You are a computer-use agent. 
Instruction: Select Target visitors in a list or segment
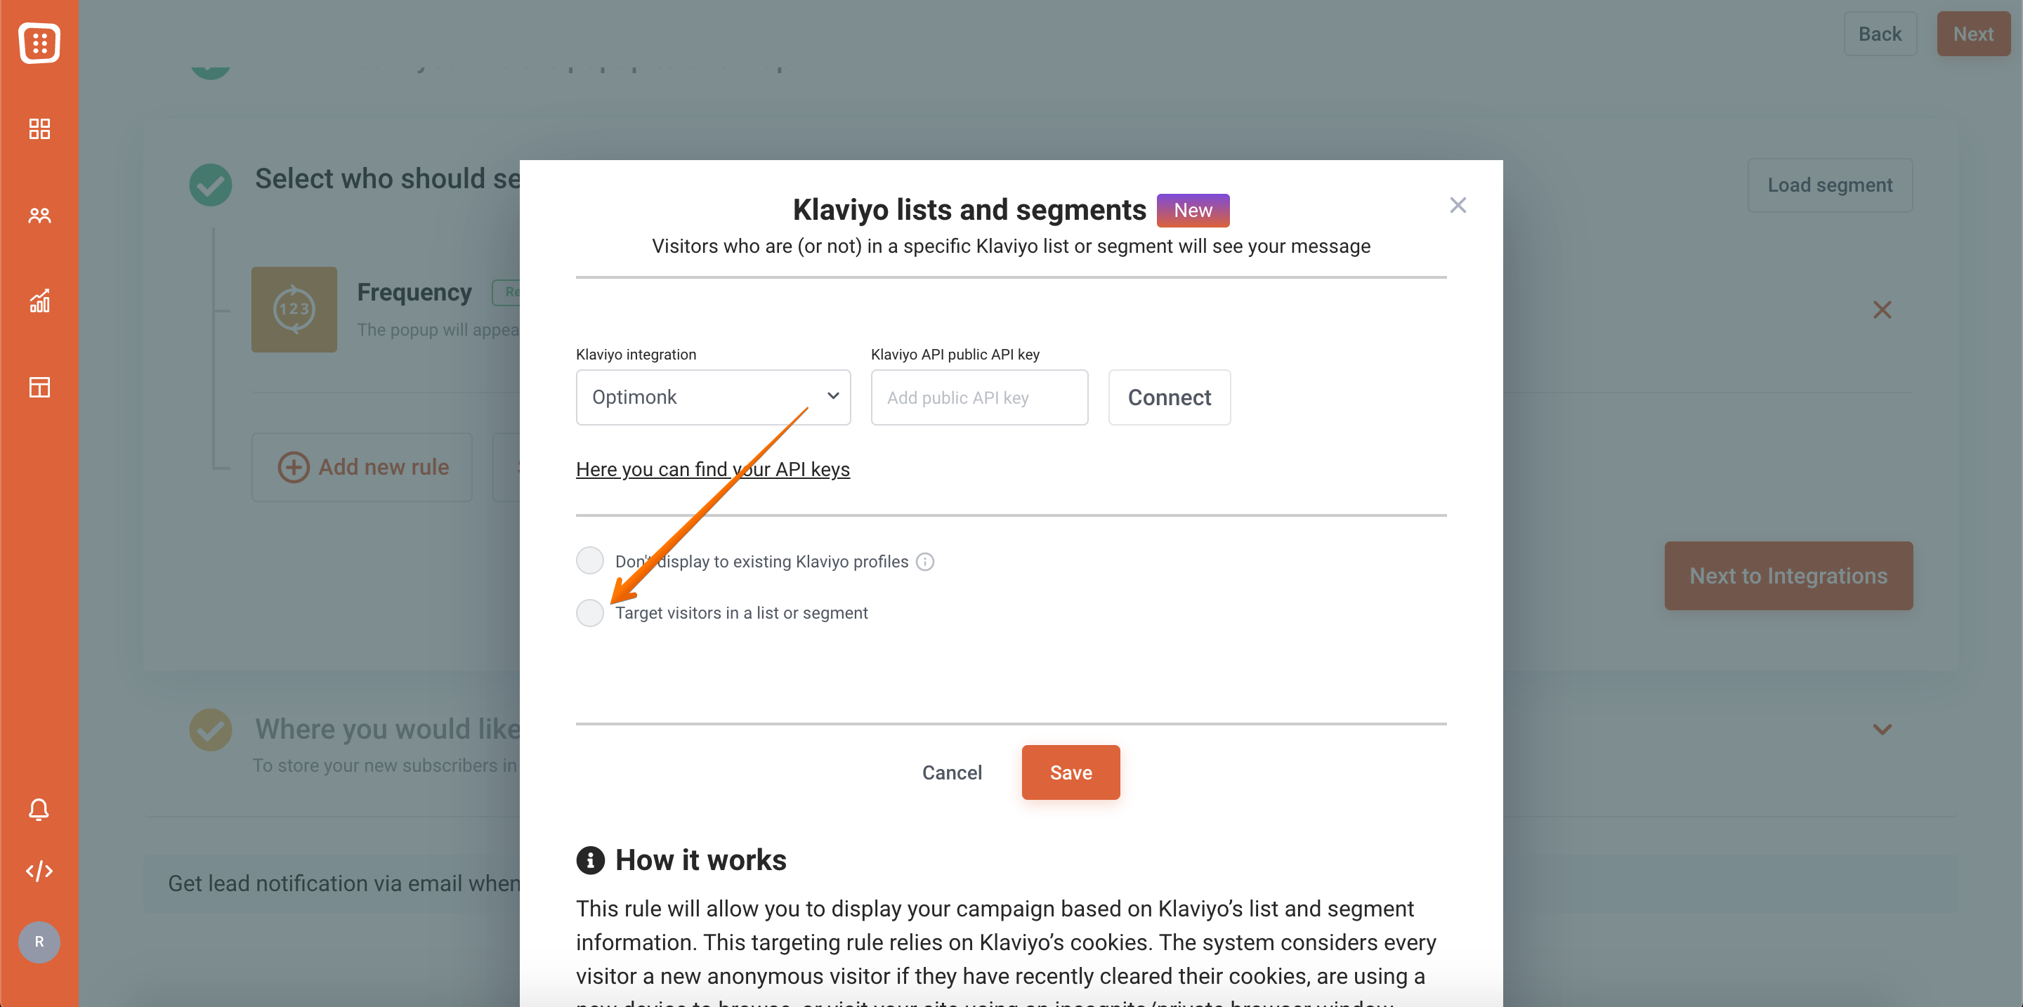tap(590, 612)
